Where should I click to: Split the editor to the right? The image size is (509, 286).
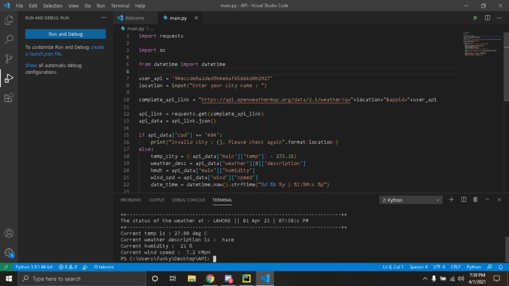pyautogui.click(x=488, y=18)
